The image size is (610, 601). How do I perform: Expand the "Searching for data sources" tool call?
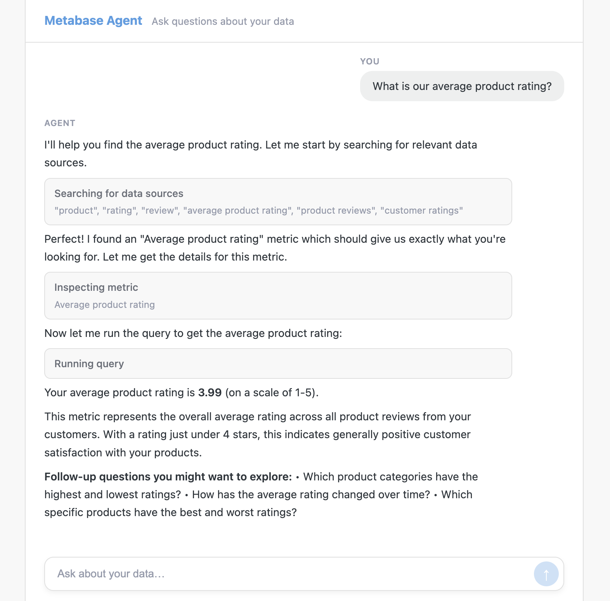point(278,202)
